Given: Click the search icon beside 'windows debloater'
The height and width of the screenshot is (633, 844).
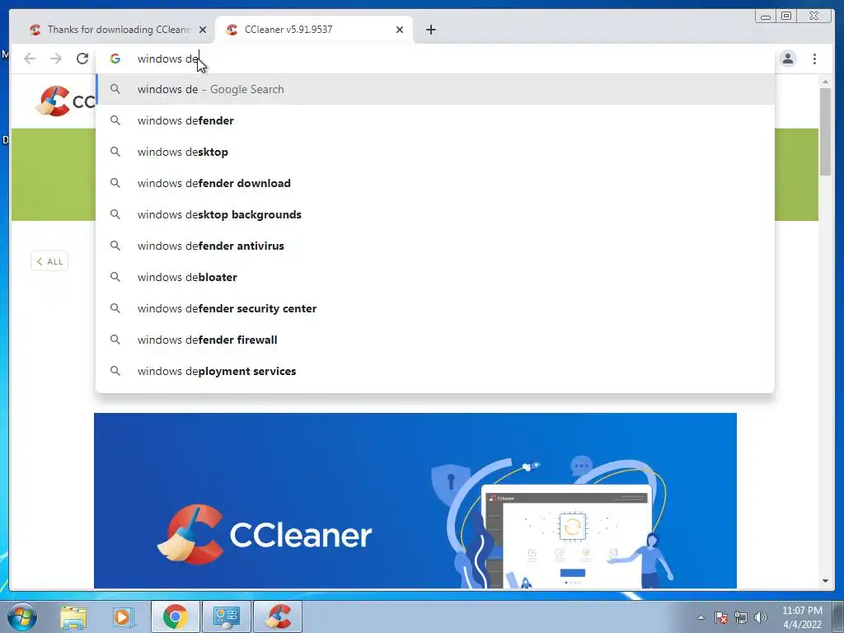Looking at the screenshot, I should coord(115,277).
